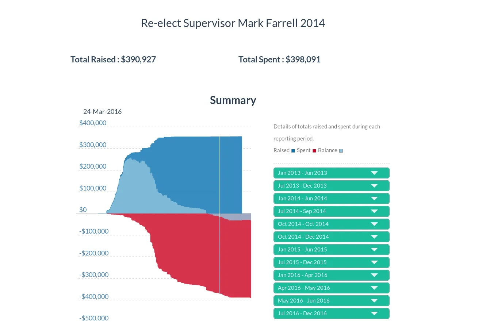Image resolution: width=486 pixels, height=327 pixels.
Task: Click the Total Spent $398,091 figure
Action: point(279,59)
